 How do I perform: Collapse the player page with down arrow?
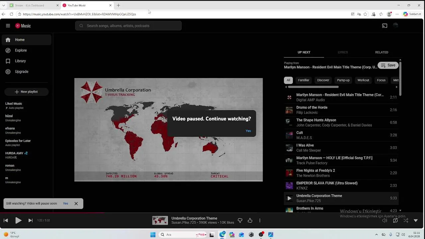click(416, 220)
